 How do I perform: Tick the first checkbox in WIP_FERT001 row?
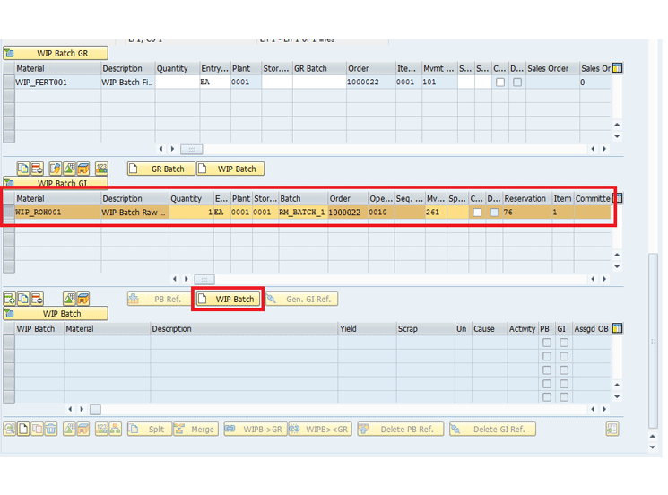[500, 82]
